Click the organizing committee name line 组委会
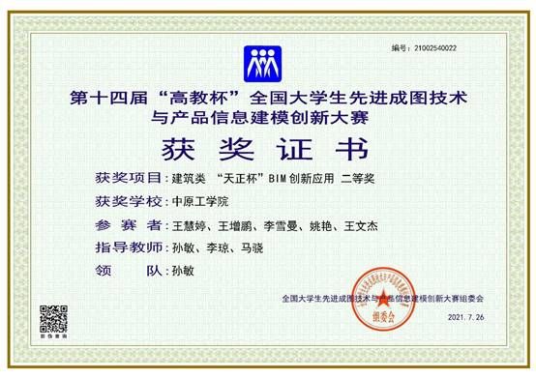The height and width of the screenshot is (378, 536). 383,299
